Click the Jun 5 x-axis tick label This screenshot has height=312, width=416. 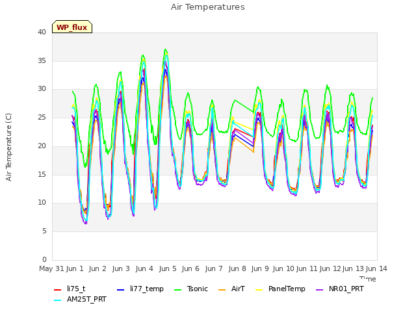pos(168,268)
